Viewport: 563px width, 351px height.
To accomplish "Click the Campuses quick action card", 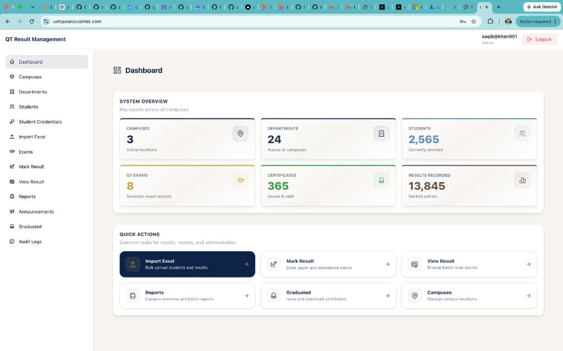I will [469, 296].
